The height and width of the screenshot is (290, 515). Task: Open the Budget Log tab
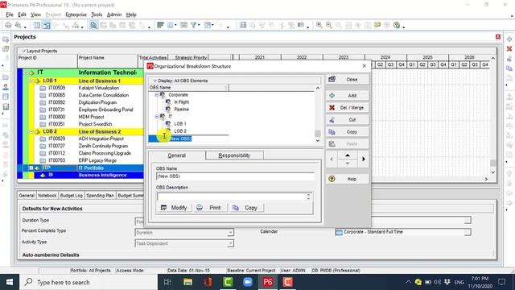[x=72, y=195]
